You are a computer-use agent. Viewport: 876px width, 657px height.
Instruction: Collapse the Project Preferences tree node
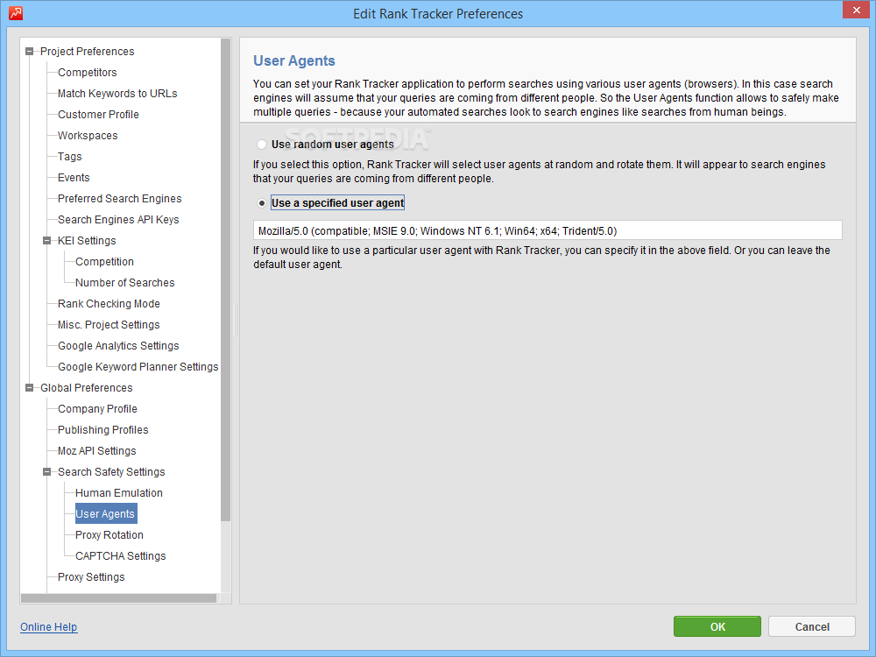point(30,52)
